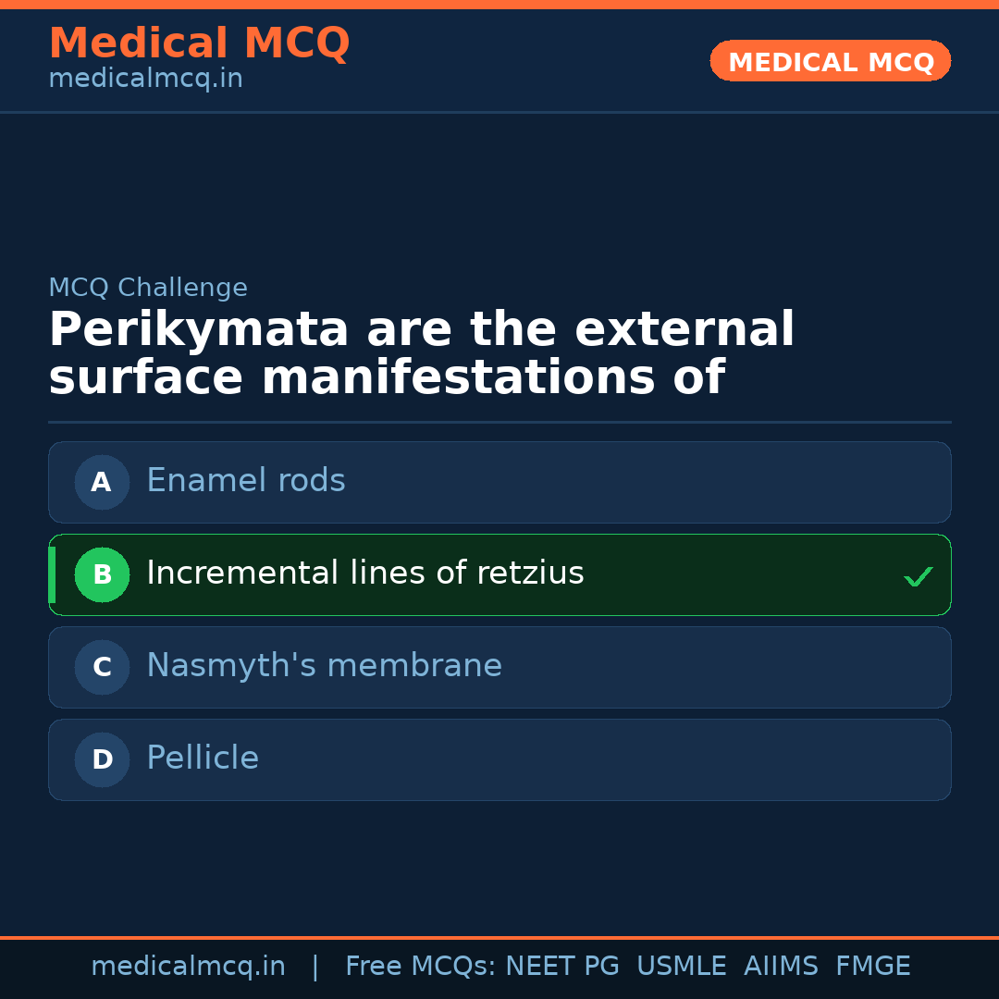The height and width of the screenshot is (999, 999).
Task: Click "USMLE" in the footer
Action: tap(681, 967)
